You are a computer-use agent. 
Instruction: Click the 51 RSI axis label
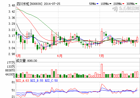[13, 90]
